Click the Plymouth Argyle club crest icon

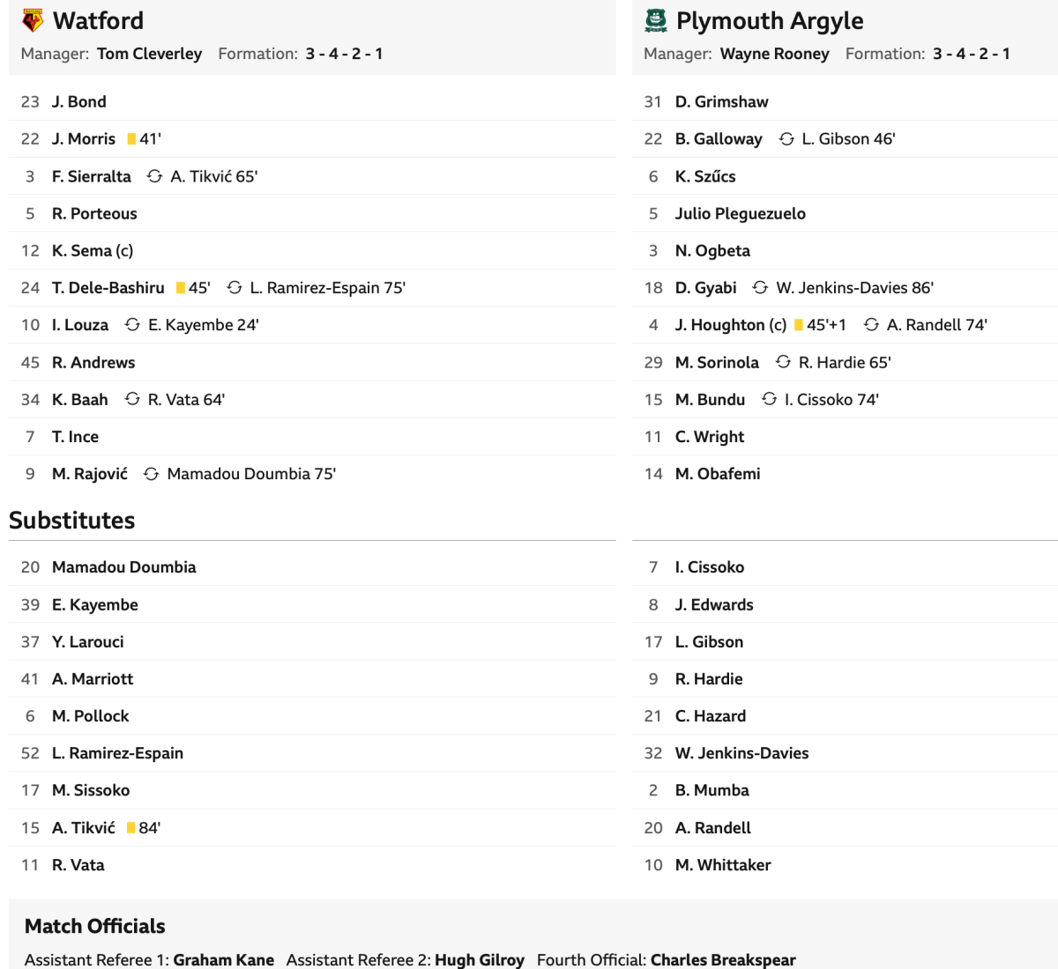[x=655, y=20]
